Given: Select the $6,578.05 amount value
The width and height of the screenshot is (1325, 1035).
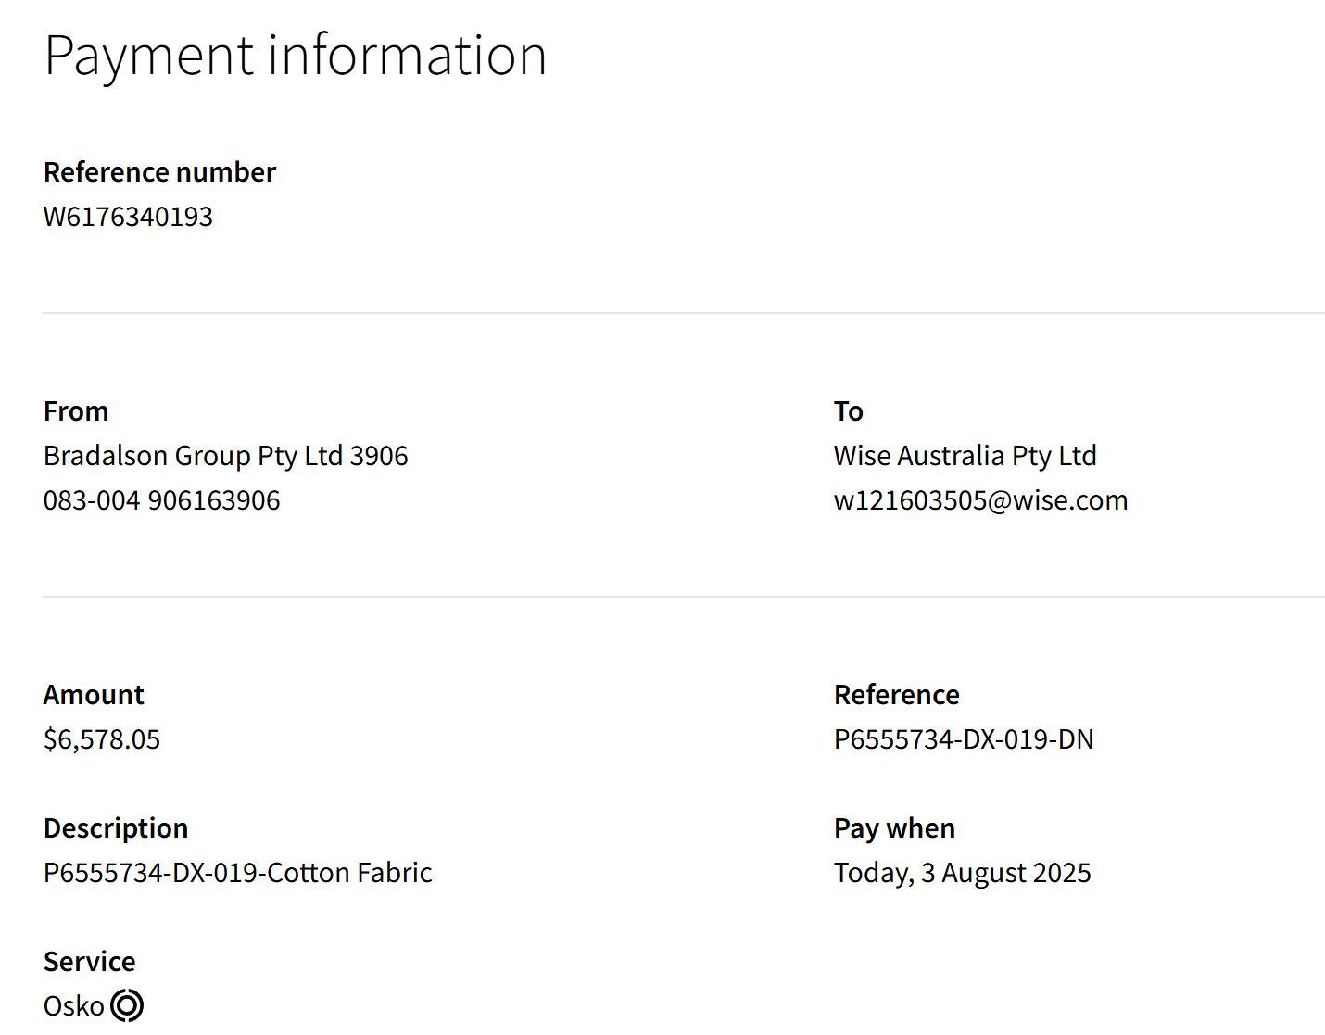Looking at the screenshot, I should tap(102, 739).
